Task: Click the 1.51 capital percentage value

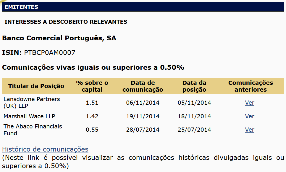Action: coord(92,103)
